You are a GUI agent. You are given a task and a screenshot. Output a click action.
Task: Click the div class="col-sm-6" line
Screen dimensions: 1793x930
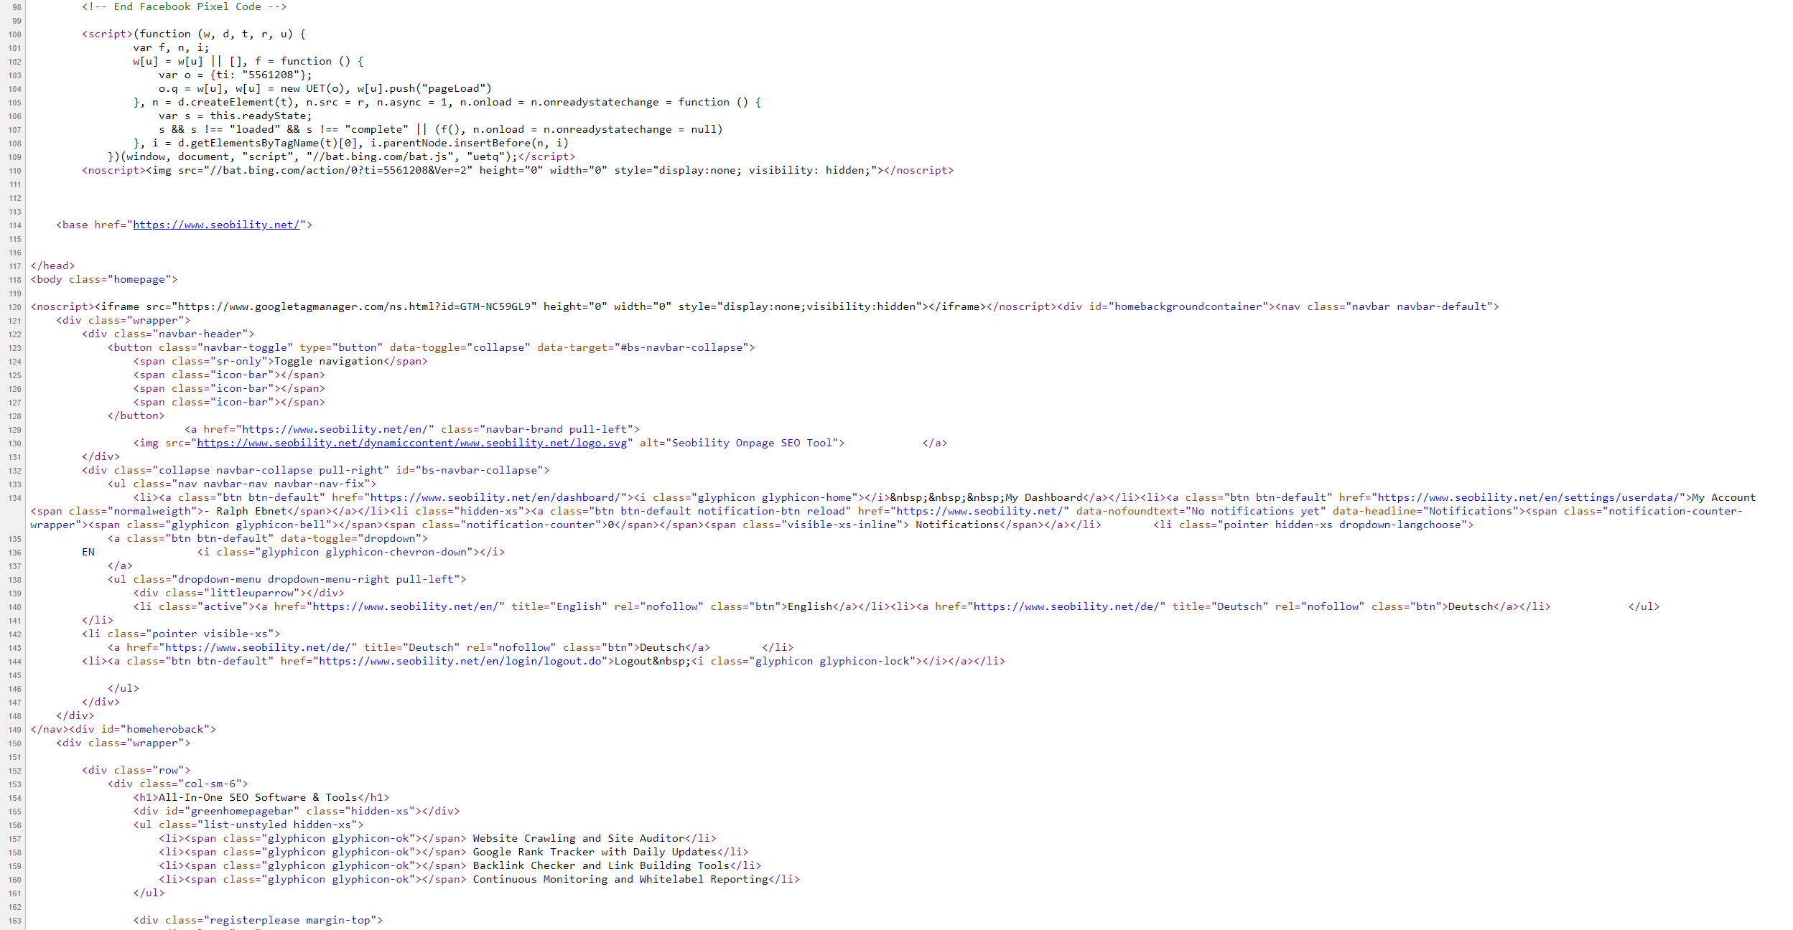coord(178,784)
